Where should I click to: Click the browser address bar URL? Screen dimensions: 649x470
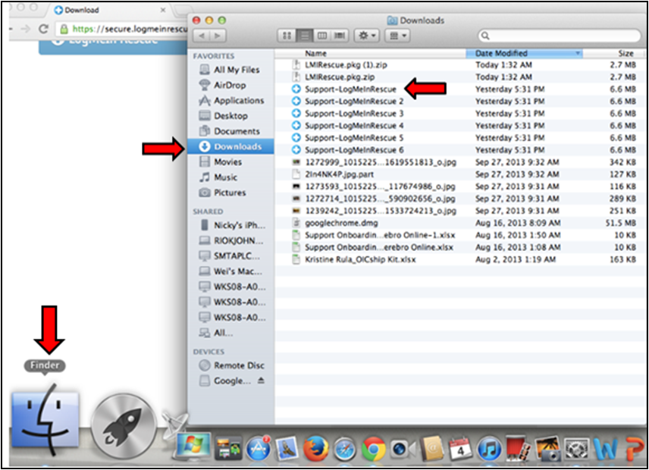coord(130,29)
